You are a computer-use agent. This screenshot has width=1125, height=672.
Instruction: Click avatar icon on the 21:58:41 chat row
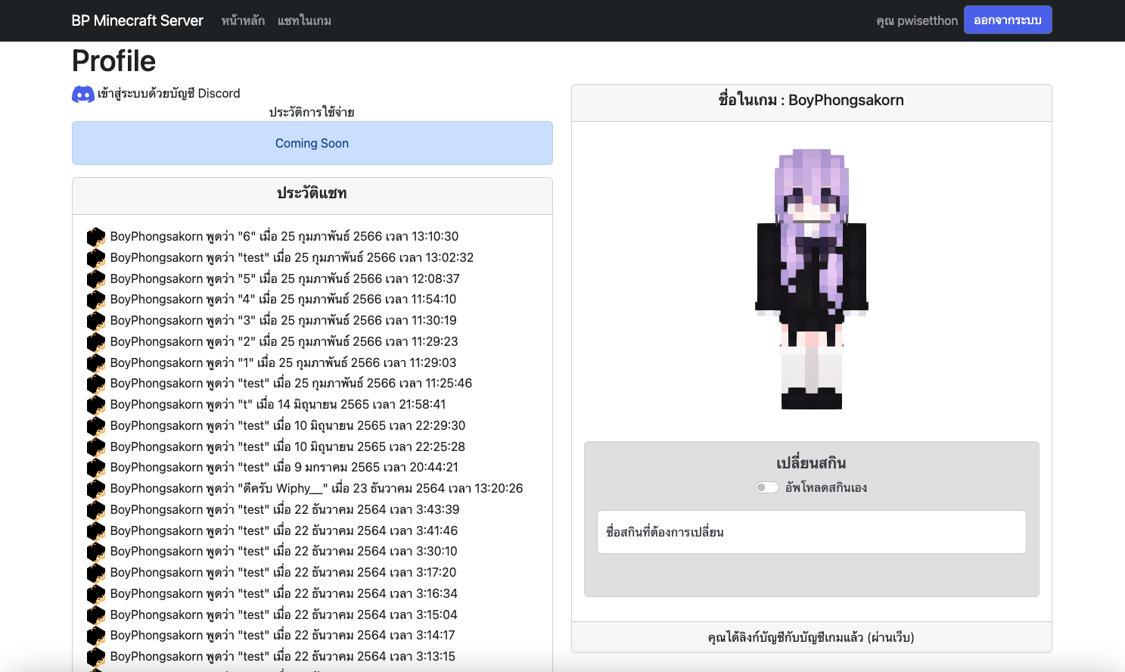96,405
